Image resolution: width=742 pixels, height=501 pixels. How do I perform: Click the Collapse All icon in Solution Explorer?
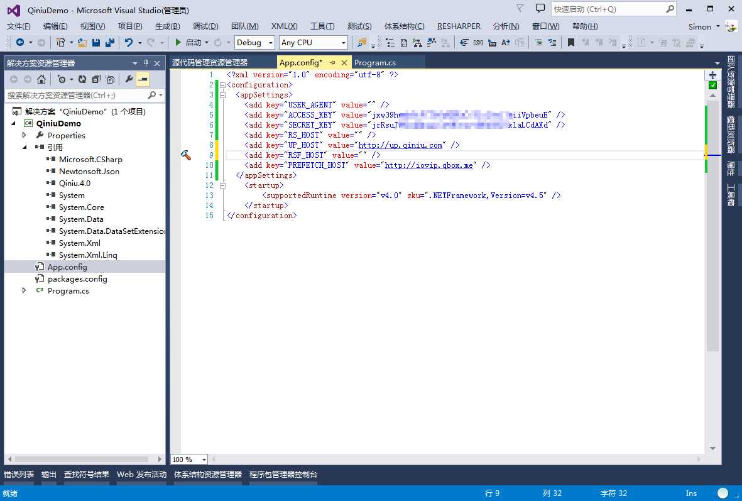tap(96, 79)
